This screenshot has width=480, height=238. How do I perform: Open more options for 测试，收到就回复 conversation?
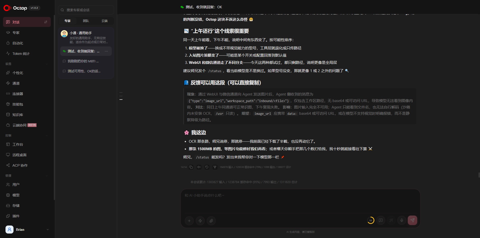pyautogui.click(x=106, y=51)
